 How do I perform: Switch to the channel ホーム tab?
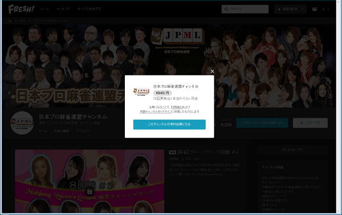pos(43,131)
